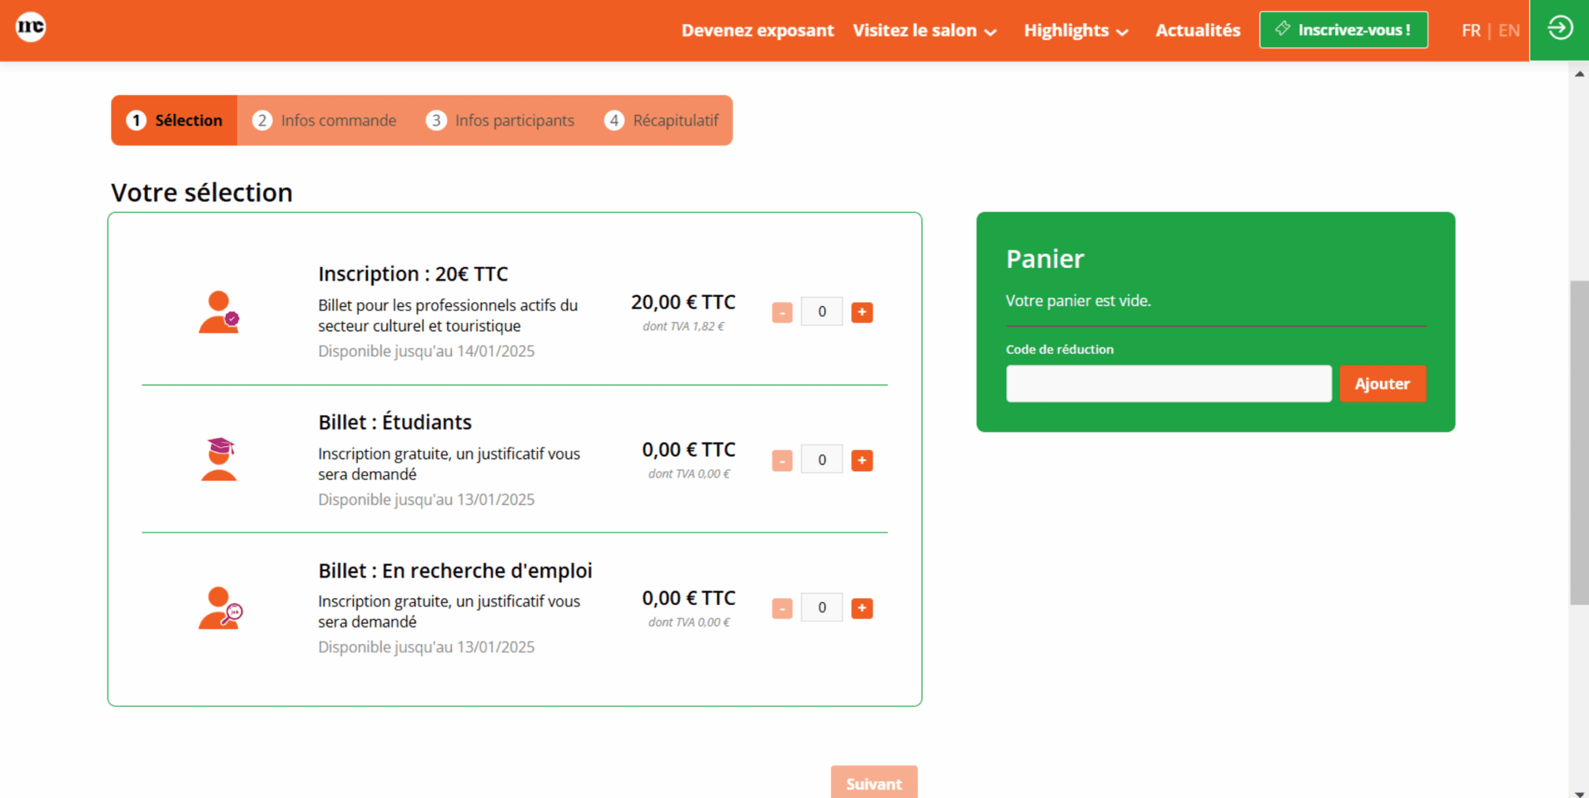This screenshot has width=1589, height=798.
Task: Add one Étudiants ticket with plus
Action: click(x=862, y=460)
